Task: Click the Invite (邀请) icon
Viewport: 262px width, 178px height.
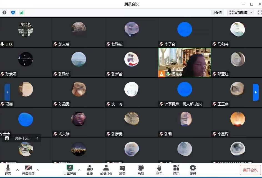Action: pos(90,170)
